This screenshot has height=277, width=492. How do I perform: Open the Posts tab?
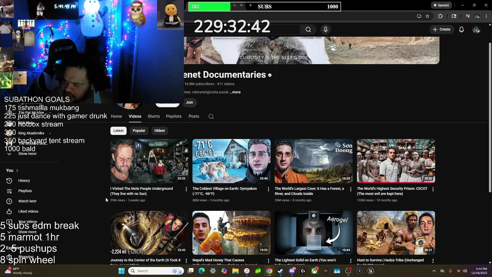[x=194, y=117]
